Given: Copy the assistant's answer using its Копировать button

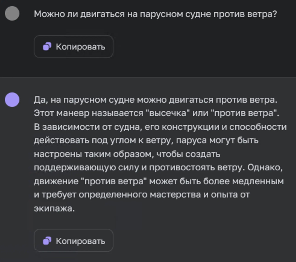Looking at the screenshot, I should [73, 241].
